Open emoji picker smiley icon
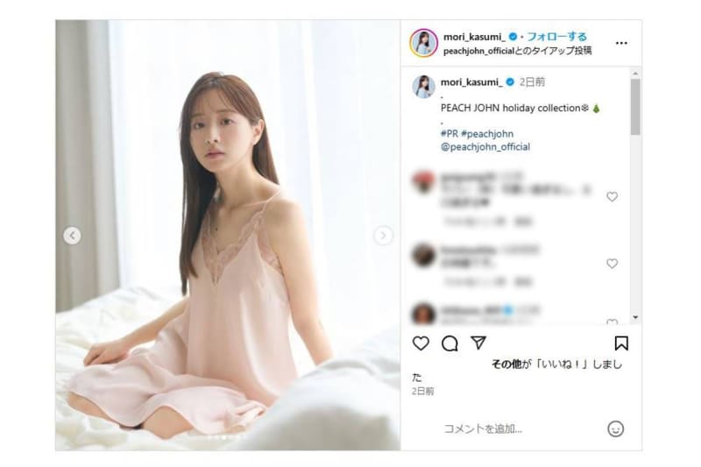Screen dimensions: 701x467 [x=616, y=429]
